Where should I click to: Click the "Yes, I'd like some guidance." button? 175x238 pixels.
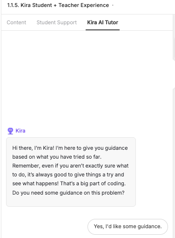pos(128,226)
